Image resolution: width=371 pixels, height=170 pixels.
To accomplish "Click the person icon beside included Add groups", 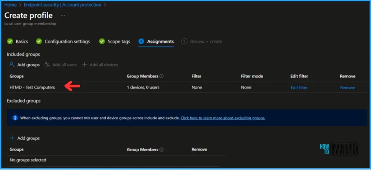I will point(12,64).
